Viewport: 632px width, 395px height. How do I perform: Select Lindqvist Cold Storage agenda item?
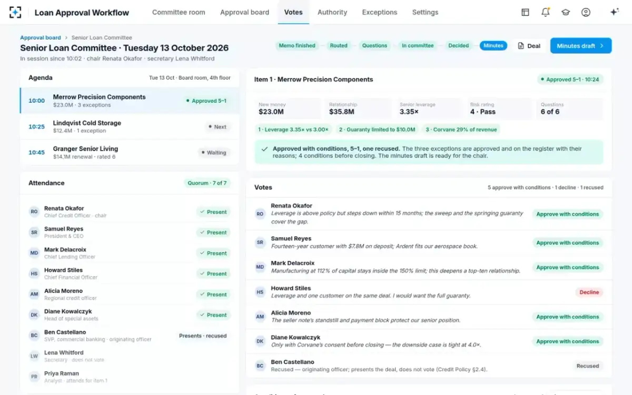(x=130, y=126)
